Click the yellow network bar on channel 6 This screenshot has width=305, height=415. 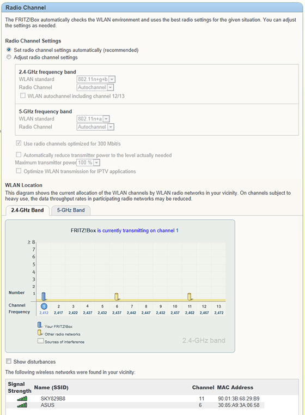click(117, 297)
